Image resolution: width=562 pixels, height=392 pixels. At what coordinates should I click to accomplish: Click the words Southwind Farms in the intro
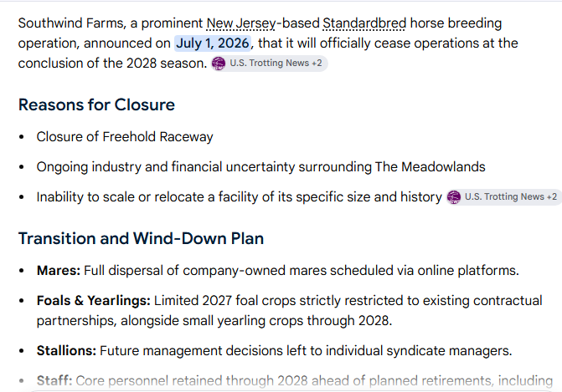point(71,23)
